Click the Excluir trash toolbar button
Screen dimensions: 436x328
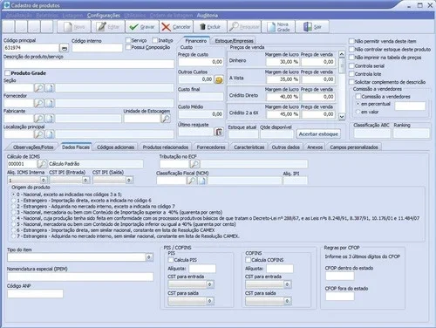pos(210,27)
